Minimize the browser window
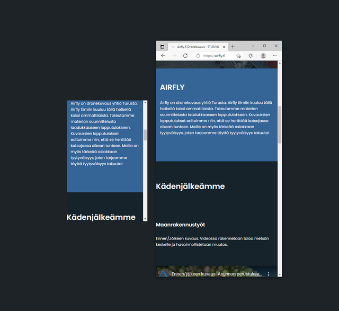339x311 pixels. [x=253, y=46]
